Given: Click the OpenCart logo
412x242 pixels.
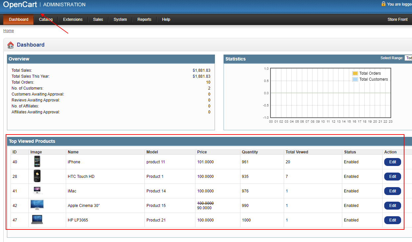Looking at the screenshot, I should (x=20, y=4).
